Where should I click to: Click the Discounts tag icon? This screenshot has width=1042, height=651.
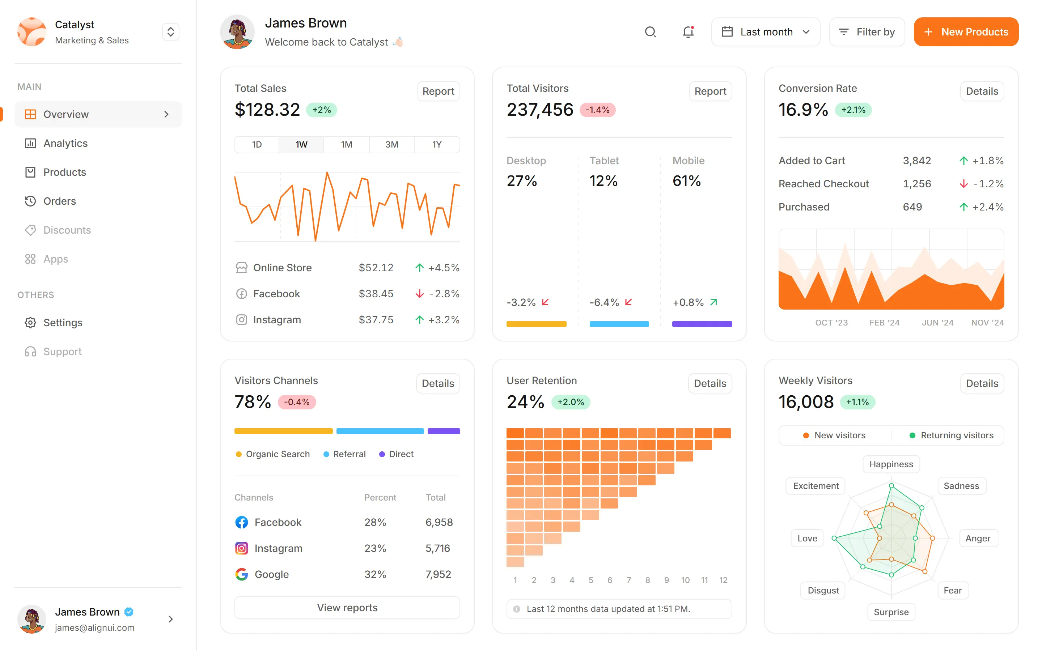30,230
